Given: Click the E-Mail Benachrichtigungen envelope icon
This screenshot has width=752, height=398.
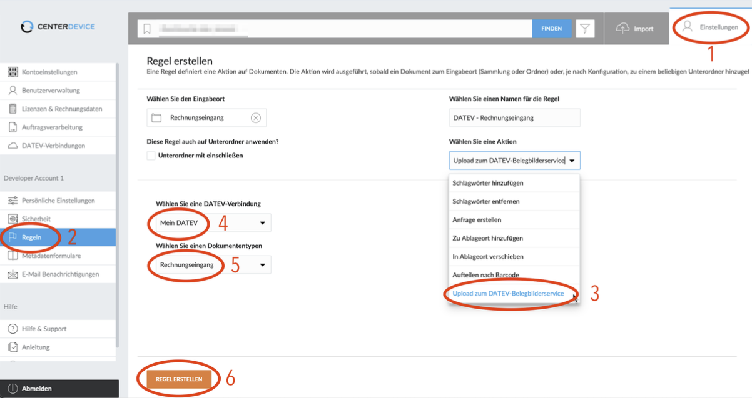Looking at the screenshot, I should tap(13, 274).
